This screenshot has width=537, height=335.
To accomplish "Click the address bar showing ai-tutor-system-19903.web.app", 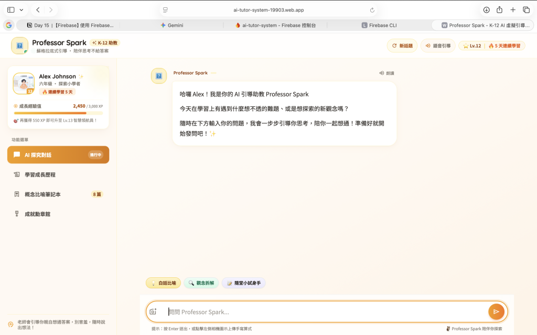I will [268, 10].
